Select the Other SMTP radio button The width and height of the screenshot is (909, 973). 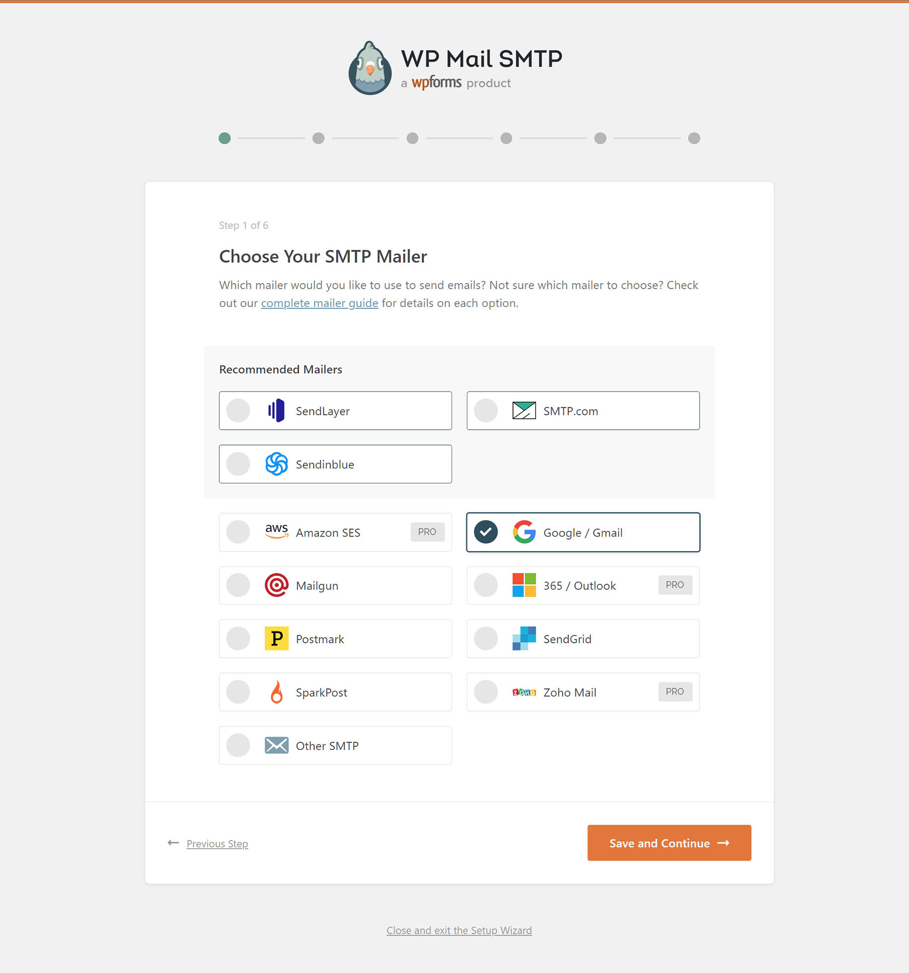click(x=238, y=745)
